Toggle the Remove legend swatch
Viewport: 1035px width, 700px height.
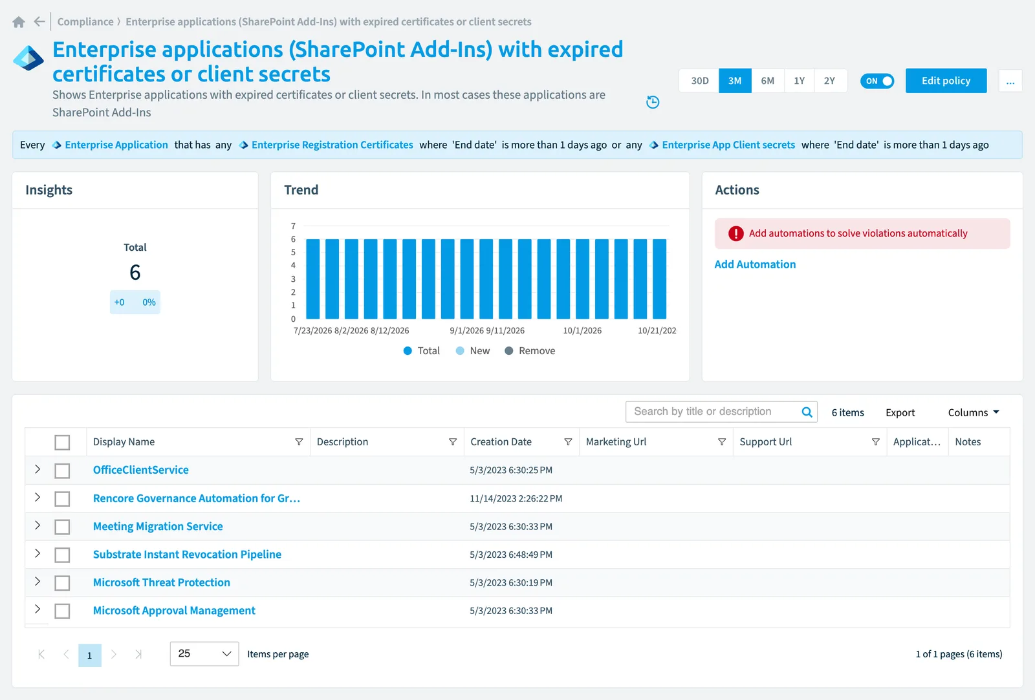coord(509,351)
